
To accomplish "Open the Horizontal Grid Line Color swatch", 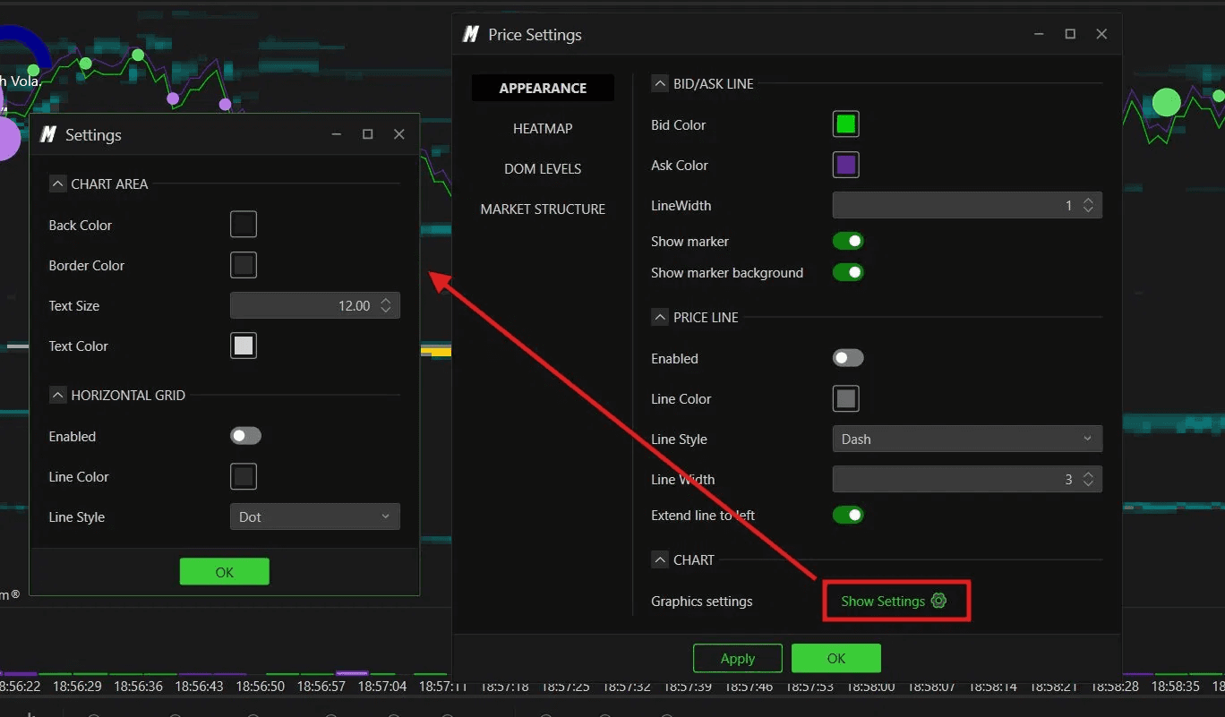I will pos(244,476).
